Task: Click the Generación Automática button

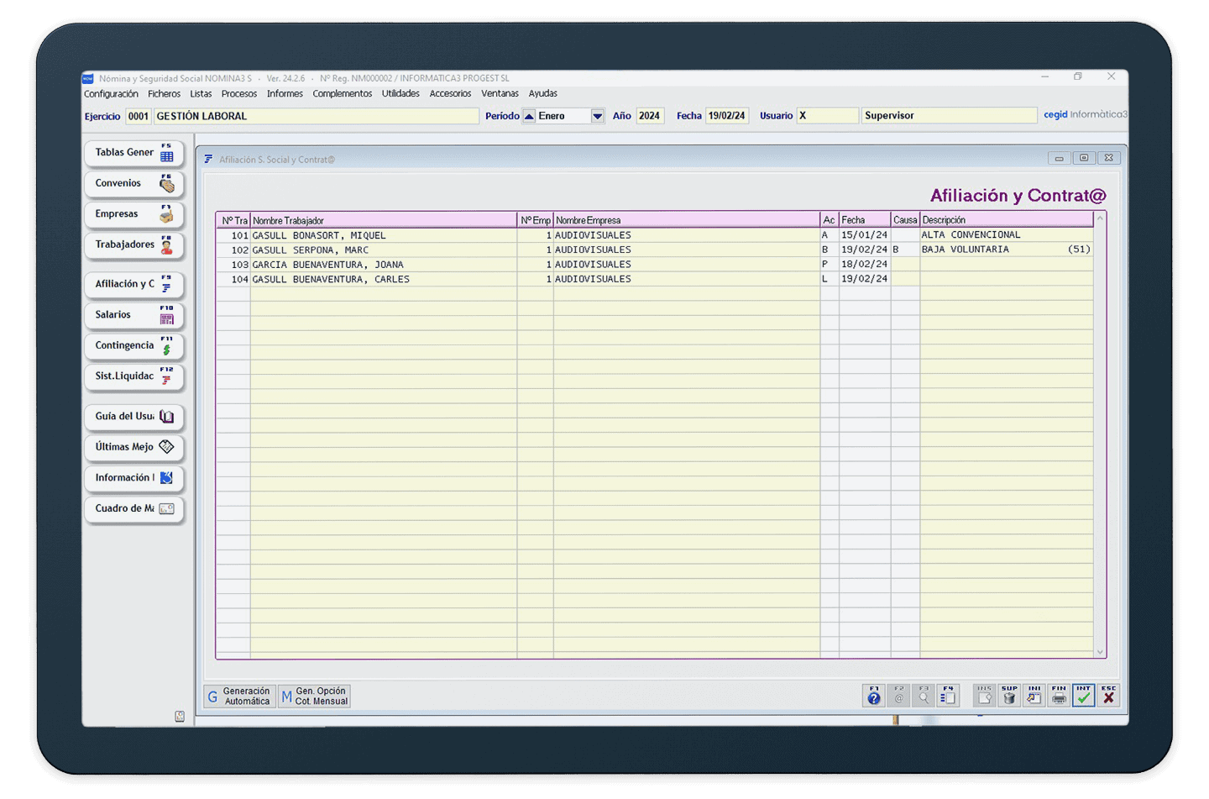Action: (x=239, y=696)
